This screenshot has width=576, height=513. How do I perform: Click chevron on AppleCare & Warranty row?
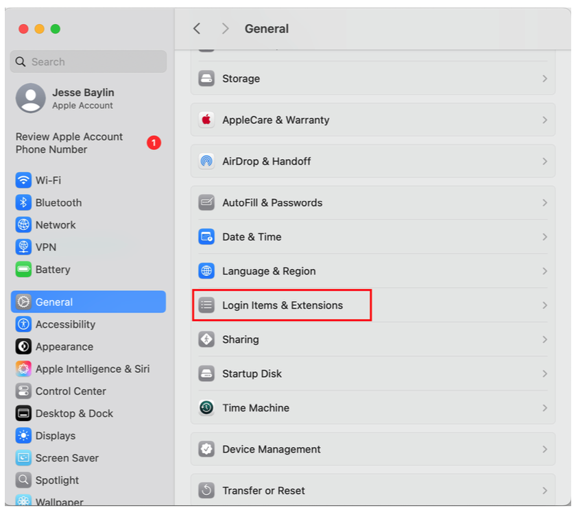pyautogui.click(x=544, y=120)
